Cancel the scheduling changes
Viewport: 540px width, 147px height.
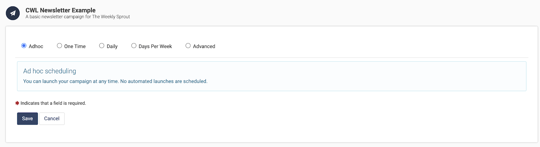pyautogui.click(x=52, y=119)
